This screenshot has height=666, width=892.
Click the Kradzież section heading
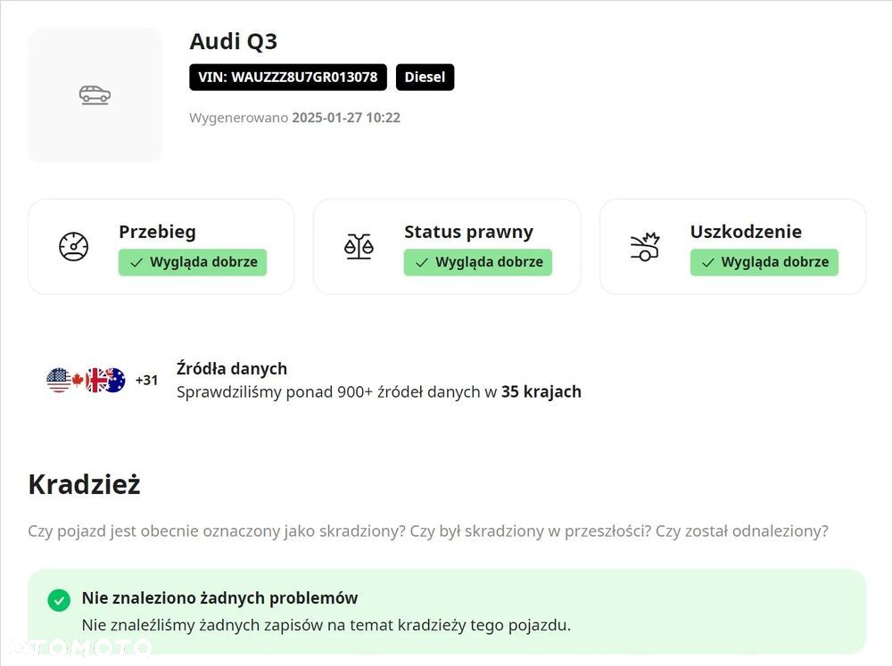coord(84,484)
